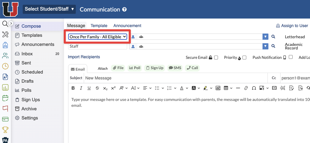Check the Priority checkbox
Image resolution: width=310 pixels, height=143 pixels.
(244, 58)
